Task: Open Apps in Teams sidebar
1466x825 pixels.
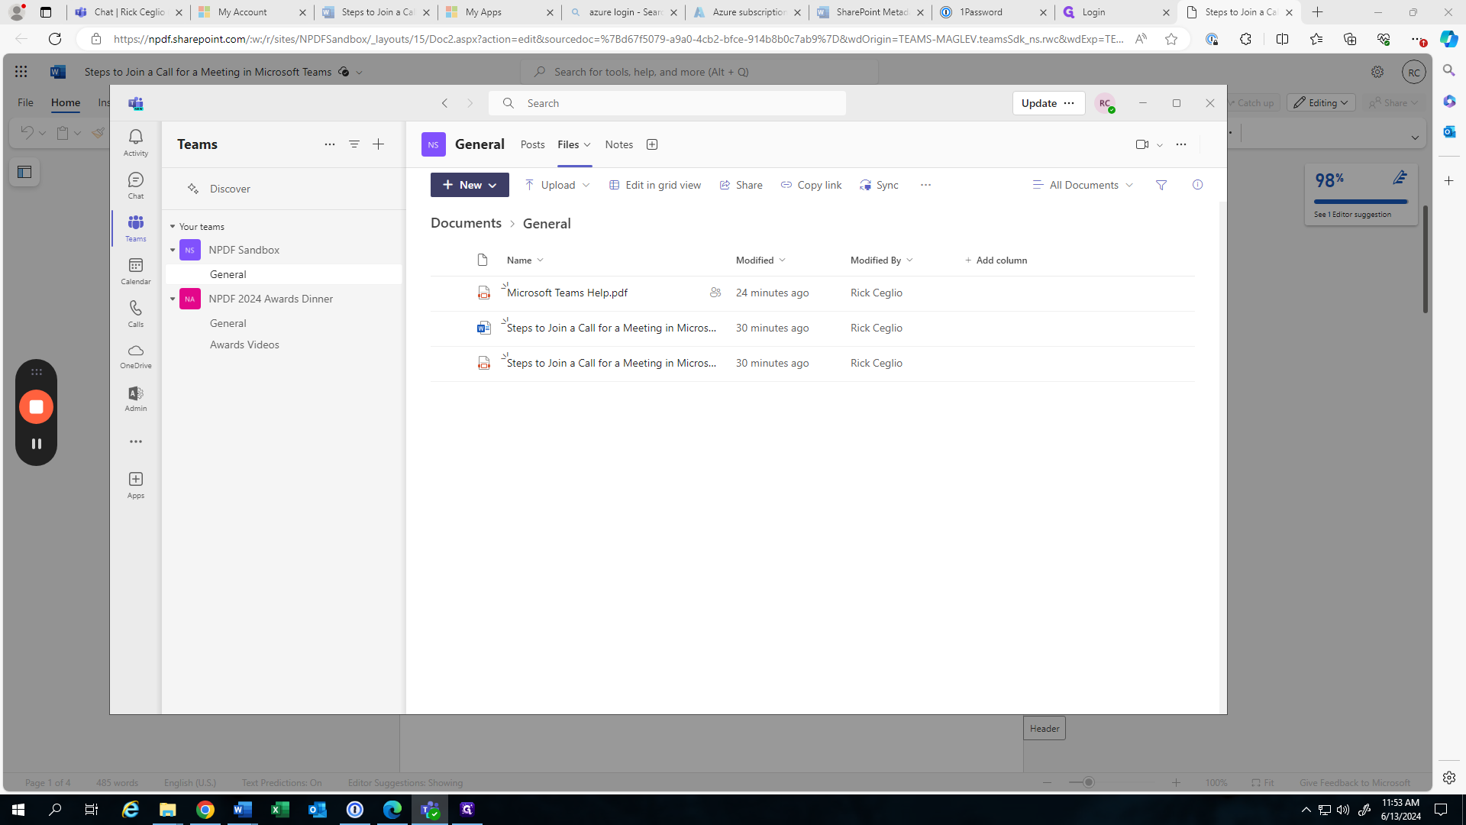Action: coord(136,485)
